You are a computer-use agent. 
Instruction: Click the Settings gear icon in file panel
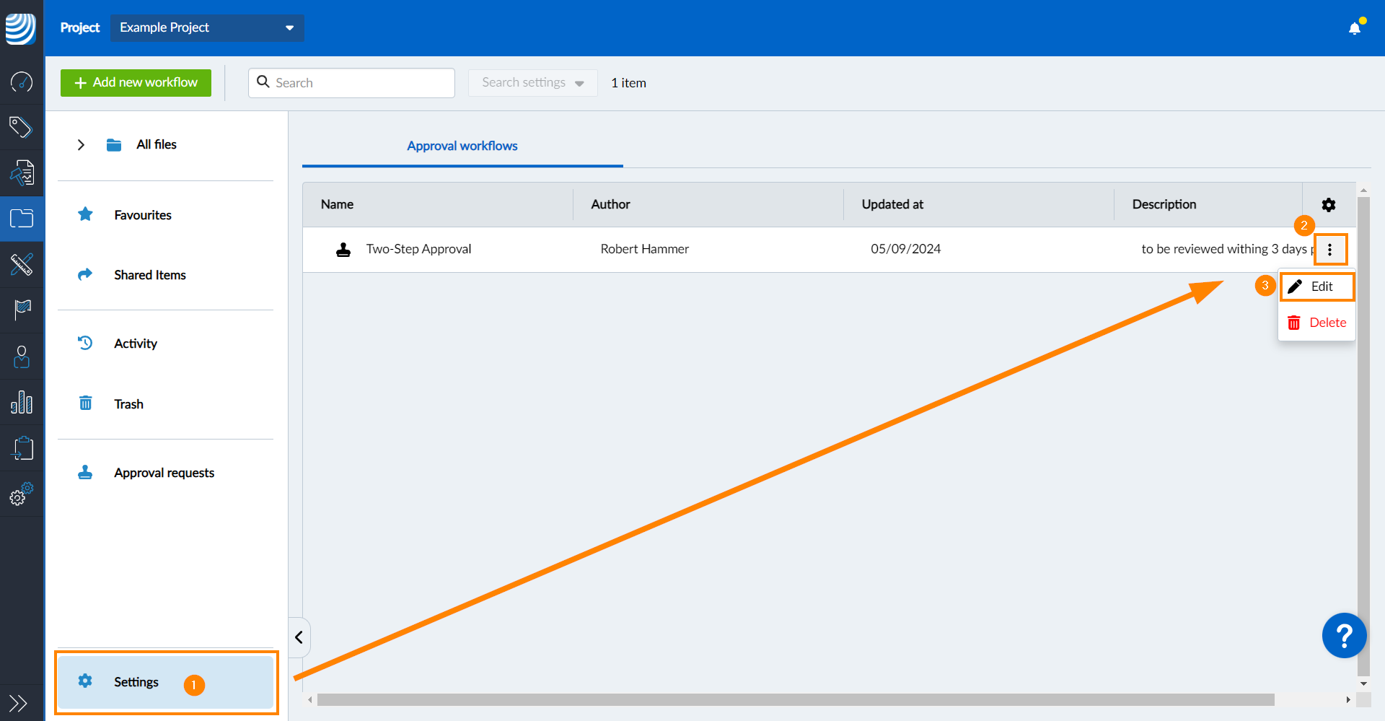[85, 681]
